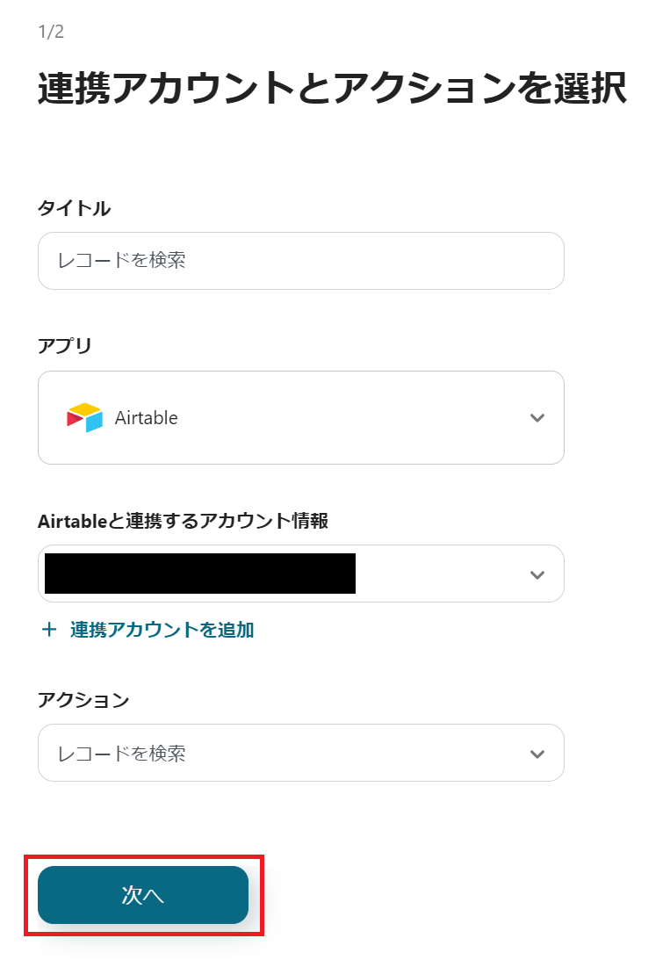Screen dimensions: 670x967
Task: Click the 連携アカウントとアクションを選択 heading
Action: click(x=332, y=90)
